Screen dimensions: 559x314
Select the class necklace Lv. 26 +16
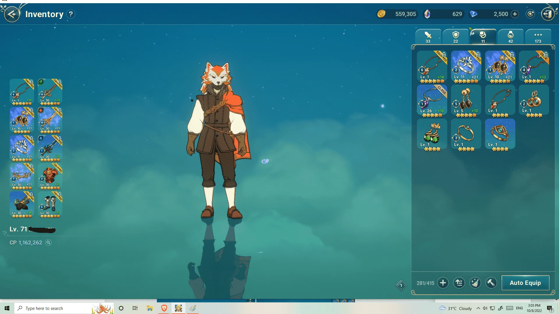[x=432, y=101]
